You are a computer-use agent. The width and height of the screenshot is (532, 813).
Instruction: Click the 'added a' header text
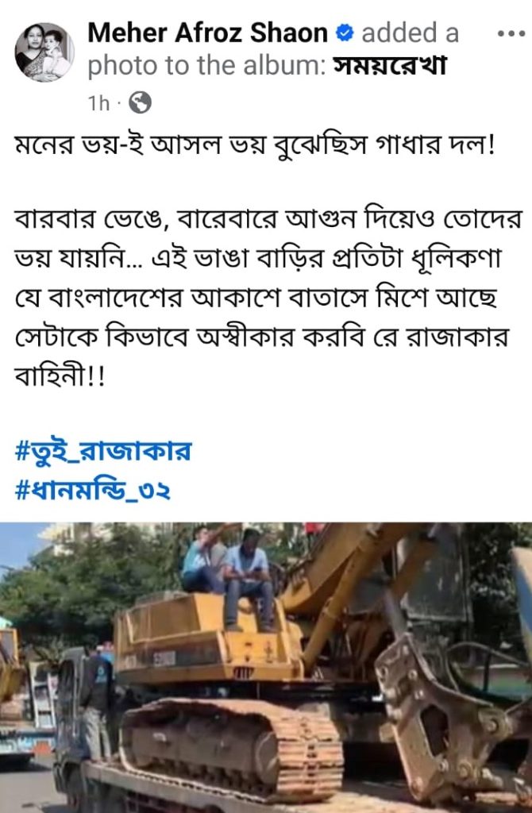(x=411, y=33)
